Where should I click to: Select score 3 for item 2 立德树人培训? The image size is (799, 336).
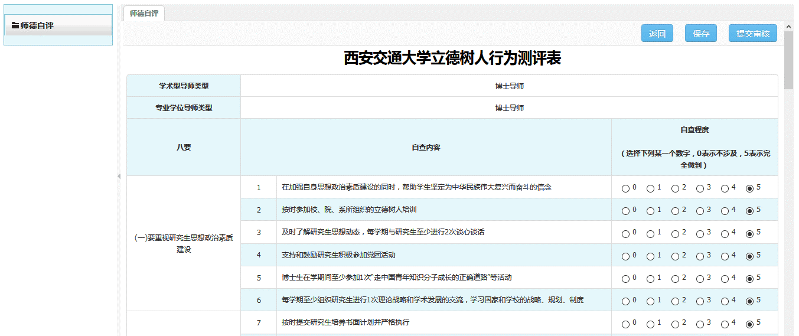pos(700,211)
